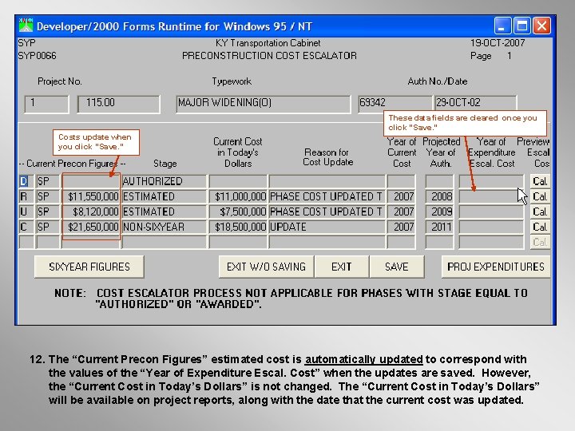This screenshot has width=575, height=431.
Task: Click the AUTHORIZED stage cell
Action: coord(165,181)
